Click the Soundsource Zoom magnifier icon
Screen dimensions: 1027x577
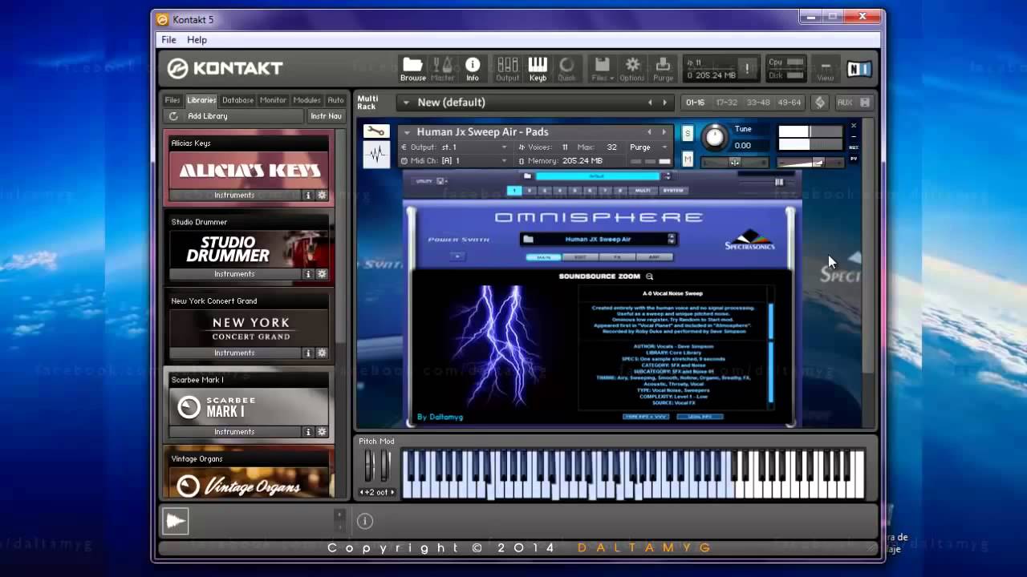coord(649,276)
